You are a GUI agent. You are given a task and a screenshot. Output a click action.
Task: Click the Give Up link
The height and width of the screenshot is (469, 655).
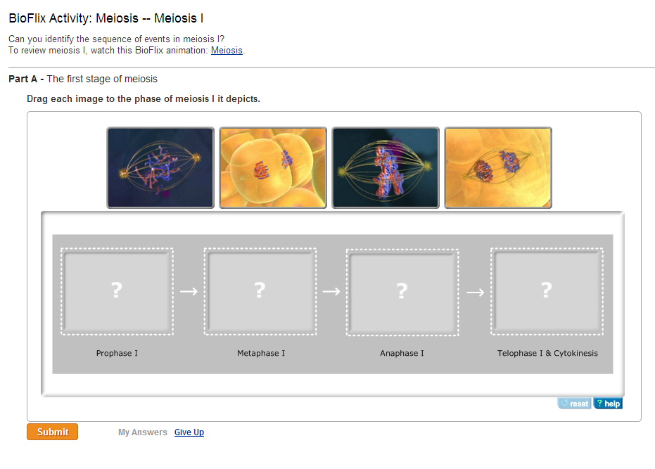189,432
